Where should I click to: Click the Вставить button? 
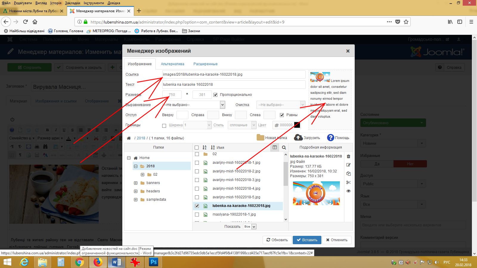coord(307,240)
